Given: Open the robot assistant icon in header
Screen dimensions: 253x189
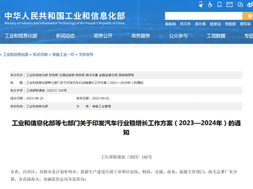Looking at the screenshot, I should coord(201,4).
